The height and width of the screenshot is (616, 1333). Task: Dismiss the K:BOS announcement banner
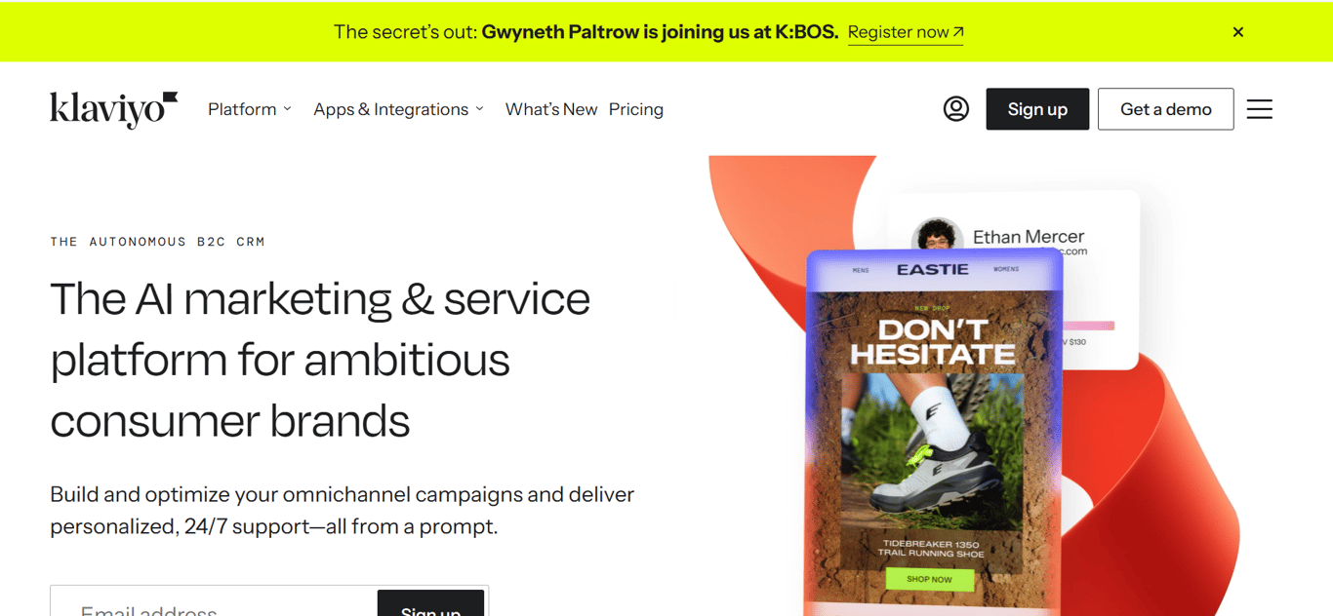[x=1238, y=32]
